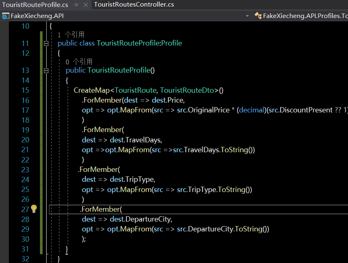Screen dimensions: 348x263
Task: Click the constructor name on line 13
Action: tap(119, 70)
